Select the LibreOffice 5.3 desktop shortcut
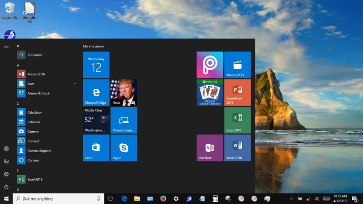The height and width of the screenshot is (204, 363). pos(30,12)
